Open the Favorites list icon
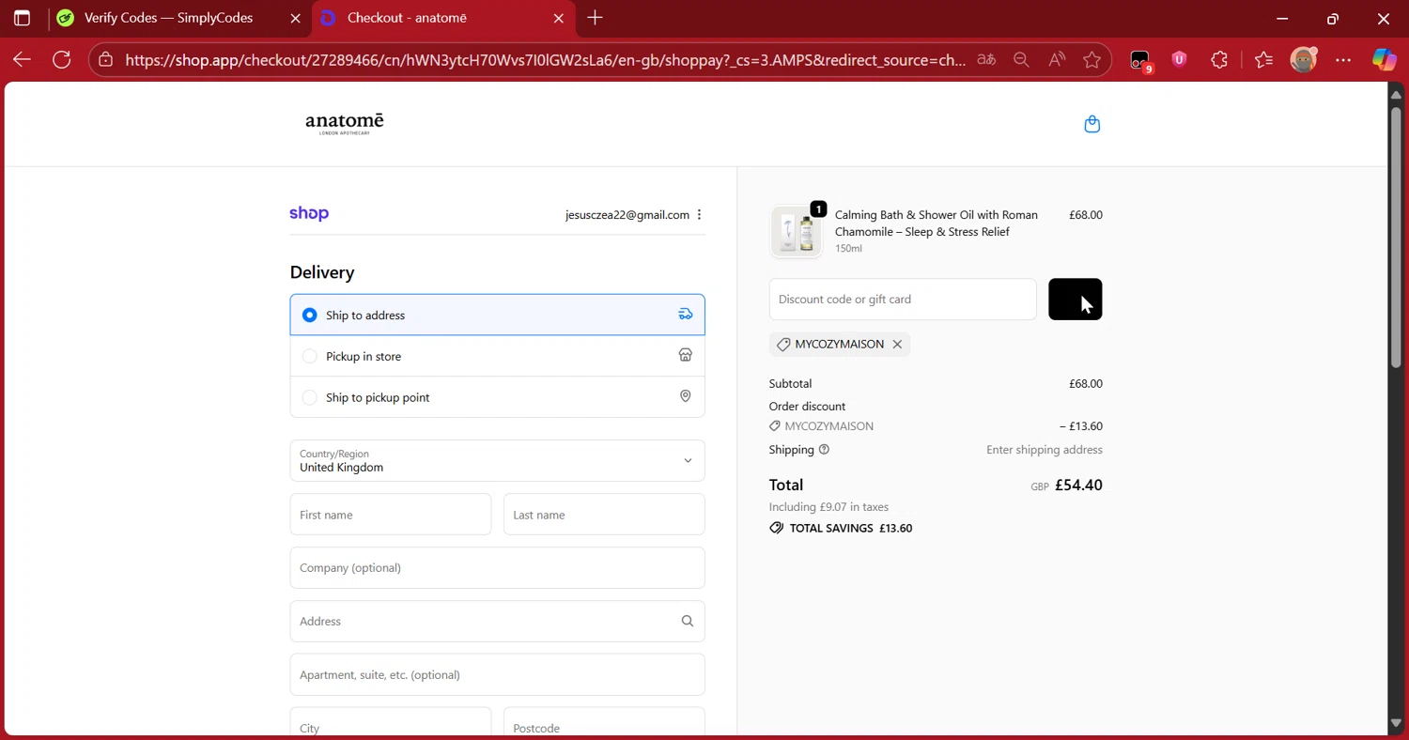The height and width of the screenshot is (740, 1409). click(1263, 60)
